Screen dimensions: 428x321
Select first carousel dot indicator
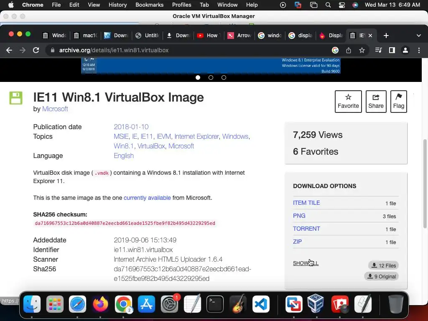tap(198, 77)
